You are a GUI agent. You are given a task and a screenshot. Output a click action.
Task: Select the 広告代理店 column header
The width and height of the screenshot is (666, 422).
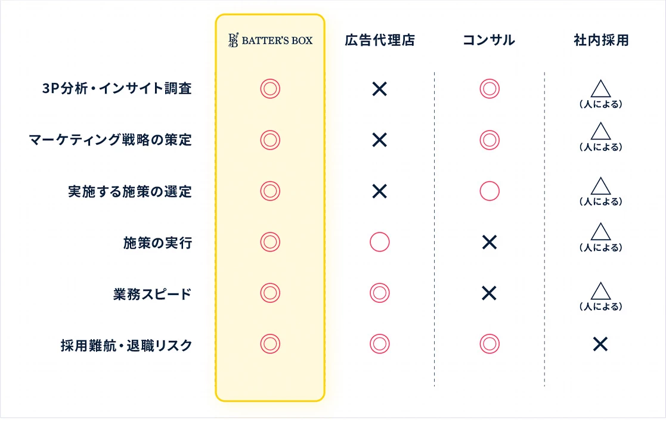379,41
